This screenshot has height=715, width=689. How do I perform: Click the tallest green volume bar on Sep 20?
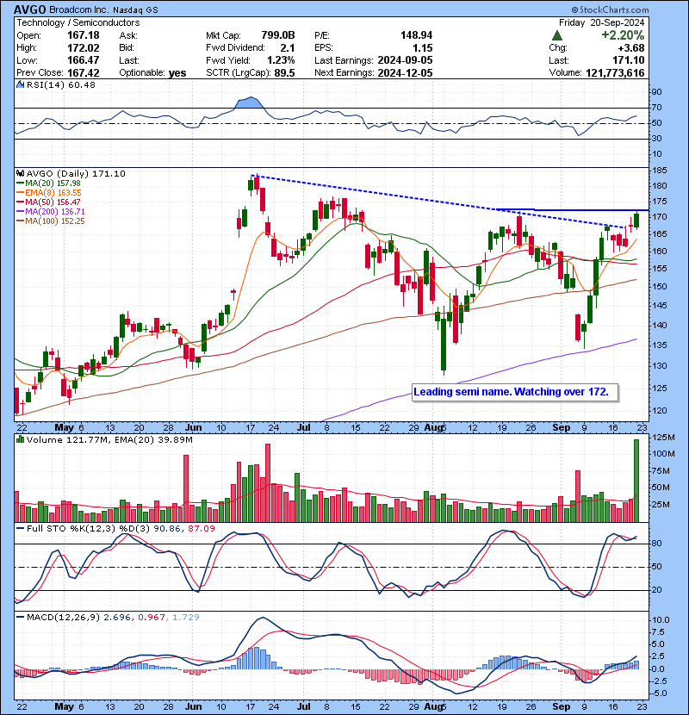636,481
